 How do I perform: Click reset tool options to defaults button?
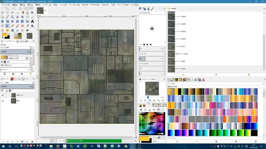(x=30, y=74)
